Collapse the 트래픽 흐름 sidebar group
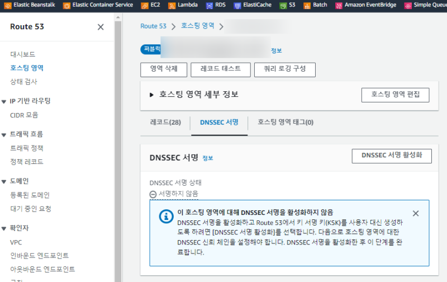This screenshot has height=282, width=447. (x=4, y=134)
